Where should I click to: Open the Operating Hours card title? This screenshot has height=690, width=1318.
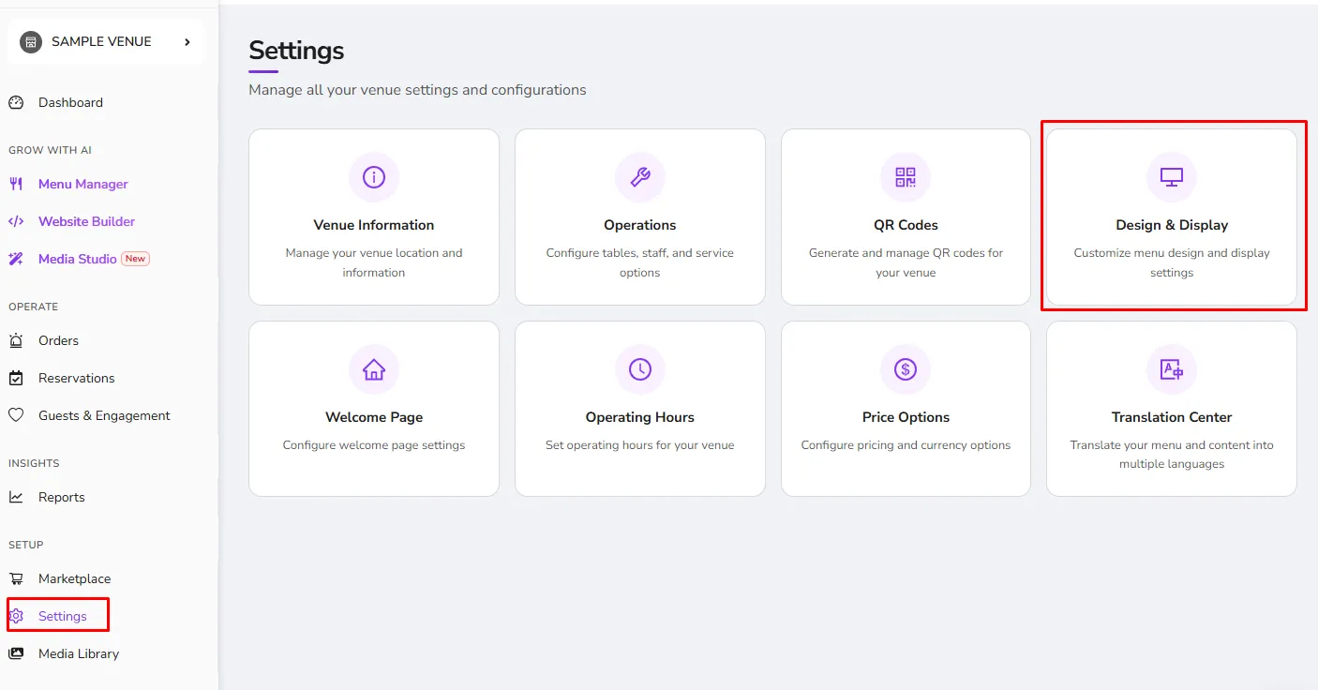click(640, 417)
